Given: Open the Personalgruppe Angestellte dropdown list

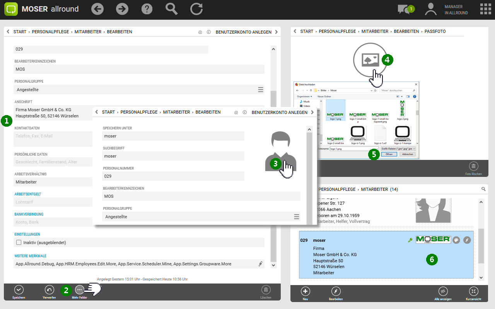Looking at the screenshot, I should [x=260, y=90].
